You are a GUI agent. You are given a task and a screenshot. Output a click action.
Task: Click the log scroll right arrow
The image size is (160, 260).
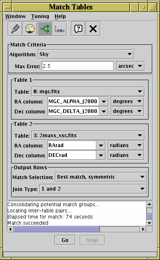coord(143,229)
